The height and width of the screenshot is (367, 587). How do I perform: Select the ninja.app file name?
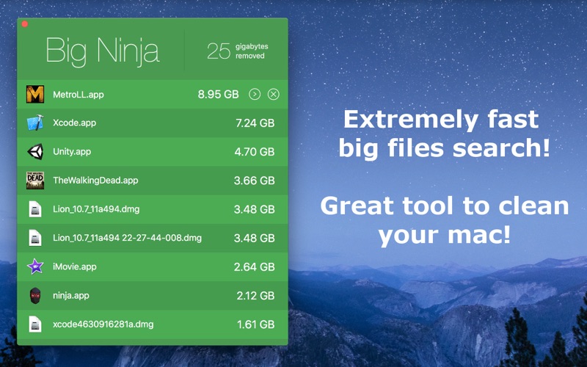point(70,296)
